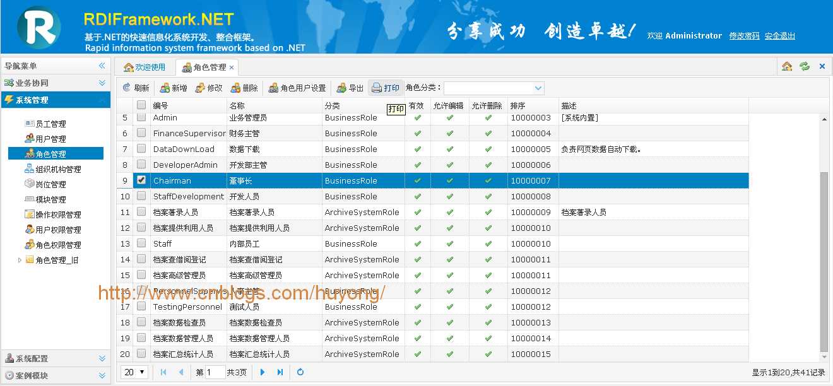
Task: Open 用户权限管理 in the navigation tree
Action: (52, 230)
